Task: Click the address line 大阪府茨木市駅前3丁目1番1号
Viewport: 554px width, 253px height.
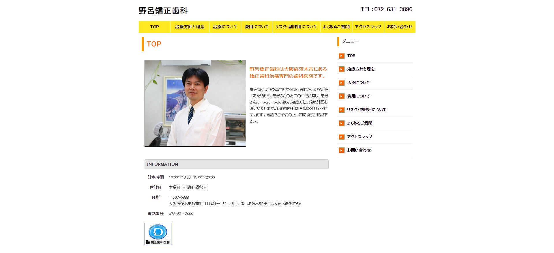Action: (x=194, y=204)
